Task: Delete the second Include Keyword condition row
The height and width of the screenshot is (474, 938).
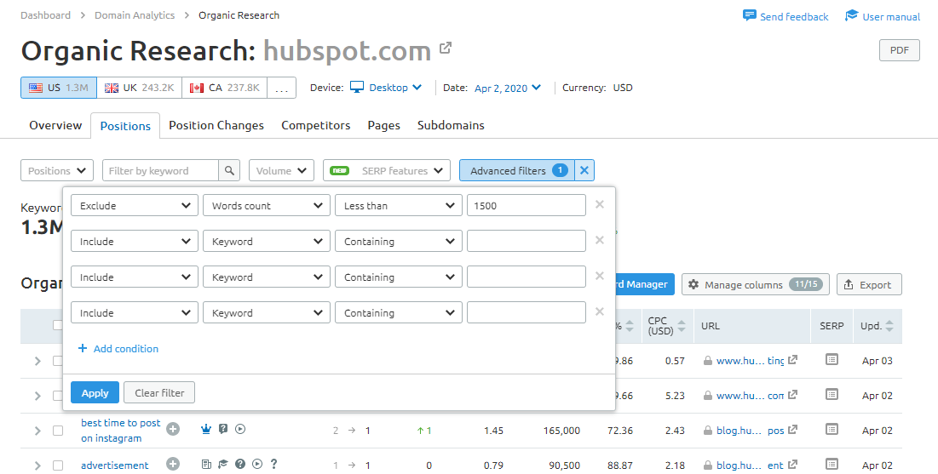Action: [600, 277]
